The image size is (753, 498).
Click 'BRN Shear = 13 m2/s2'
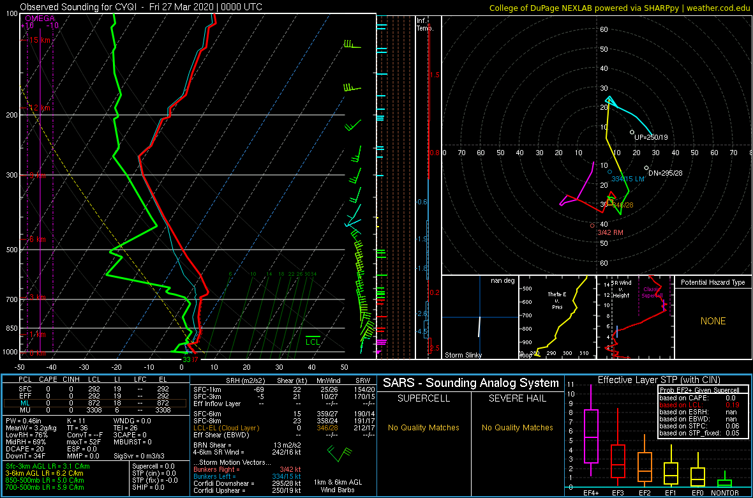[x=248, y=445]
